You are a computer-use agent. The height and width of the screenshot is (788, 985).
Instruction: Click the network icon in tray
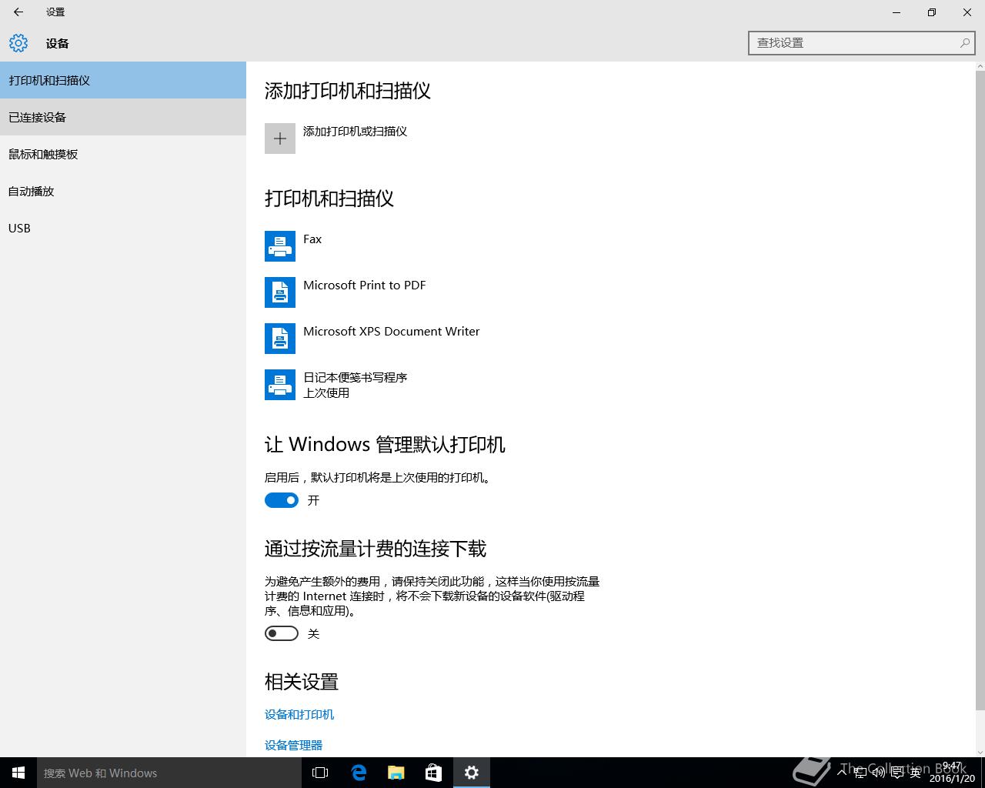point(861,773)
